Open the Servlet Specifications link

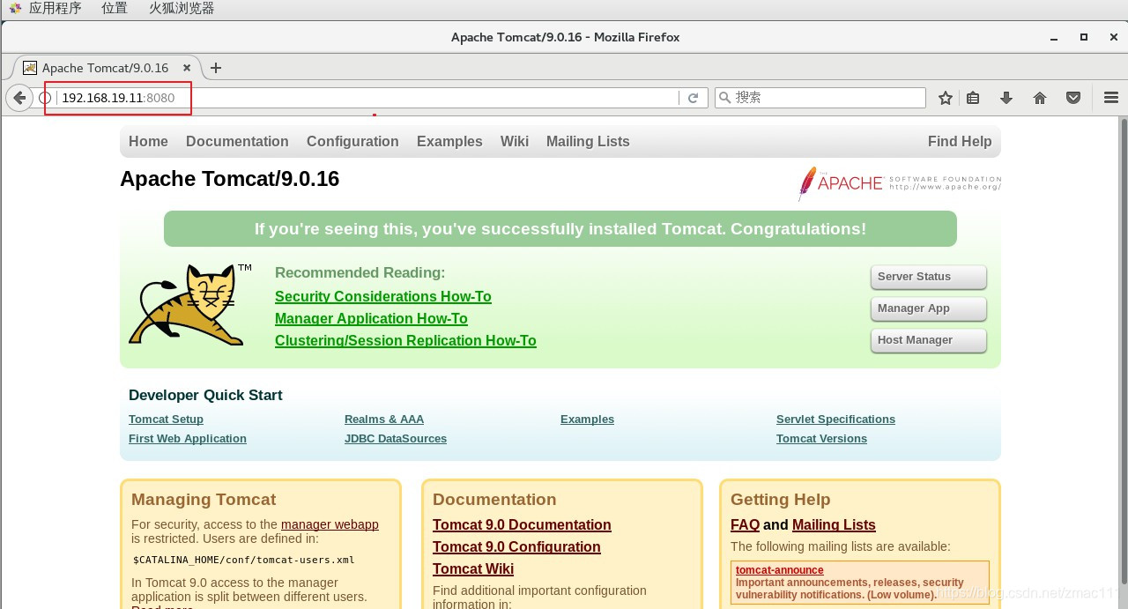pos(835,420)
